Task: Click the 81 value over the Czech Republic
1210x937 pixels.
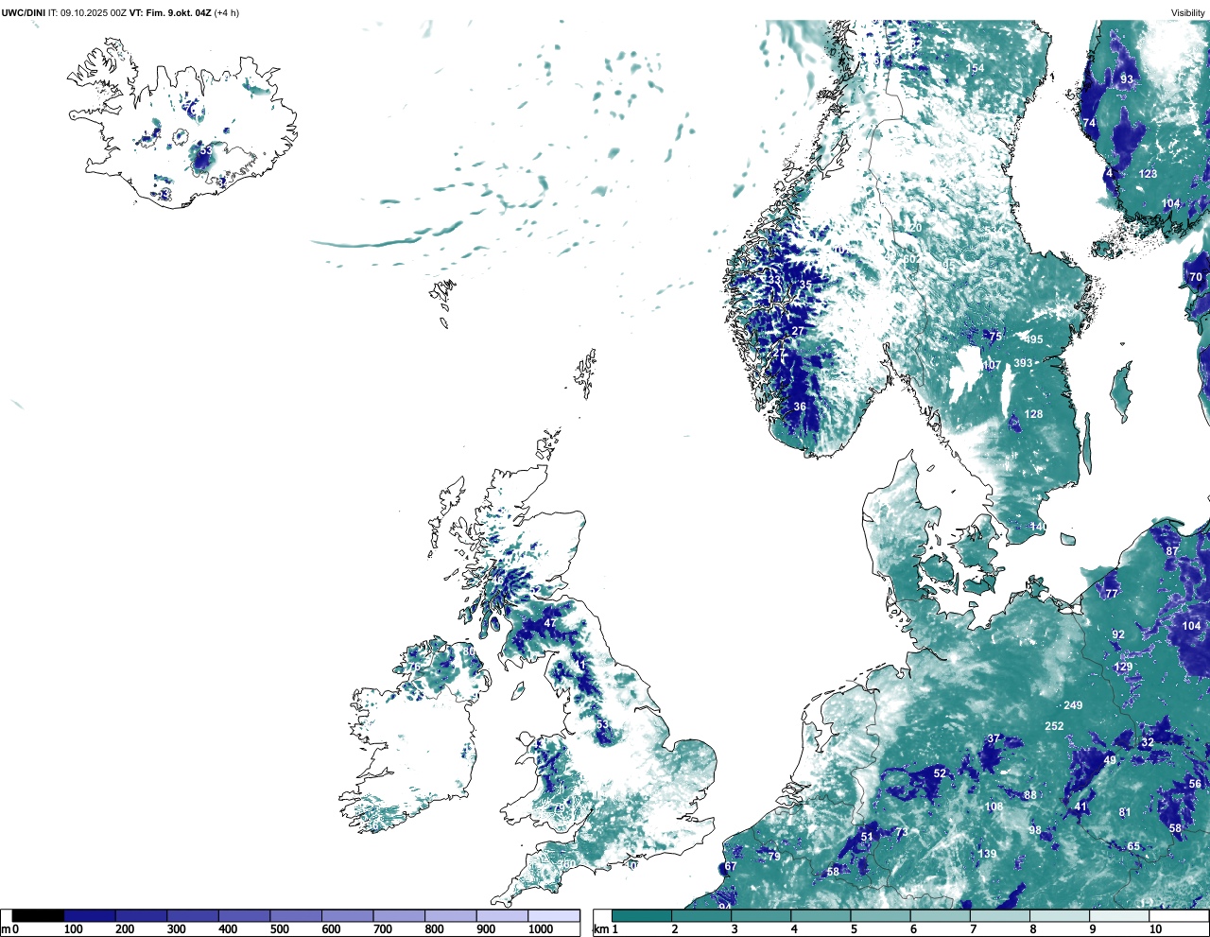Action: click(x=1124, y=812)
